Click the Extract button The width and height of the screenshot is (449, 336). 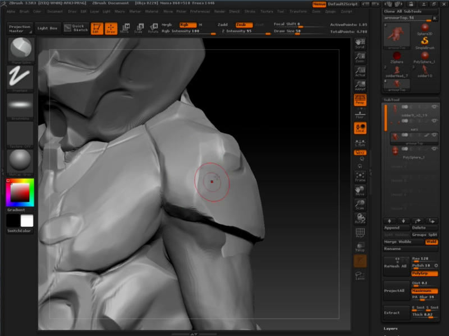pyautogui.click(x=396, y=312)
